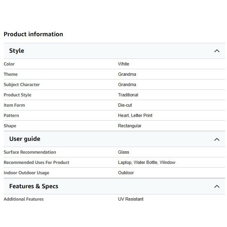Click the Product information heading
The image size is (227, 227).
coord(33,34)
